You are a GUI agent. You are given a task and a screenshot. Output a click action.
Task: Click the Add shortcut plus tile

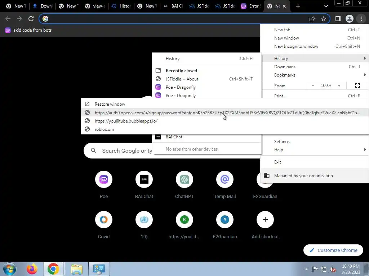tap(265, 225)
